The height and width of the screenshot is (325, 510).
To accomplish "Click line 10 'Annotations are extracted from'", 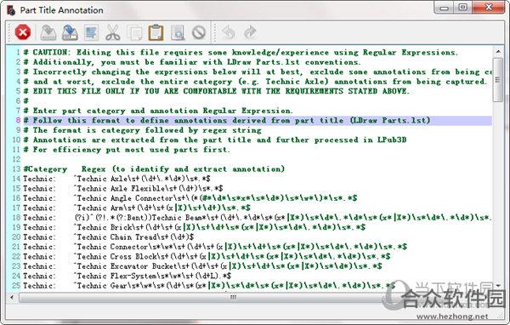I will click(x=215, y=140).
